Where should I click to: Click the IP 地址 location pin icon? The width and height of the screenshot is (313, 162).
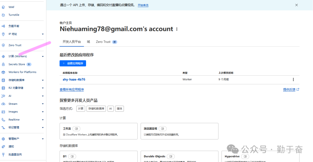click(x=3, y=34)
